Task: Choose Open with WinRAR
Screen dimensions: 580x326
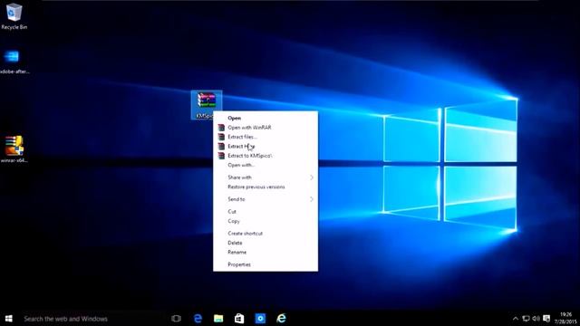Action: click(249, 127)
